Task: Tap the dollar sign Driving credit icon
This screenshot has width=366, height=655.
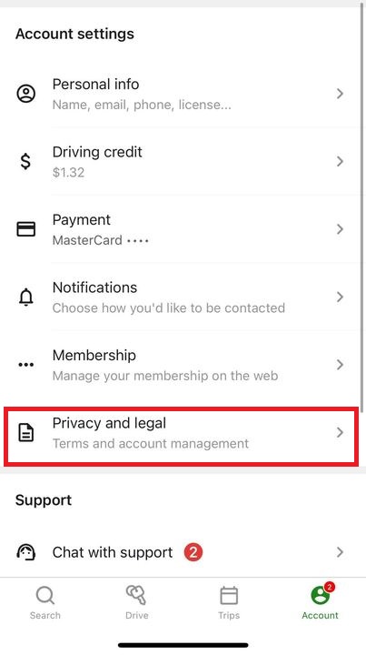Action: 25,161
